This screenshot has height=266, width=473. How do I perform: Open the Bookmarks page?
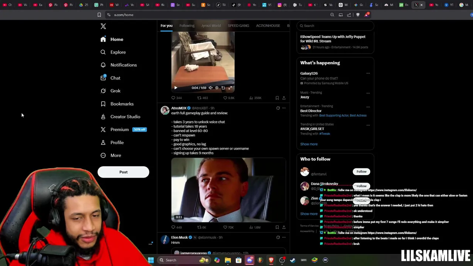pos(117,104)
